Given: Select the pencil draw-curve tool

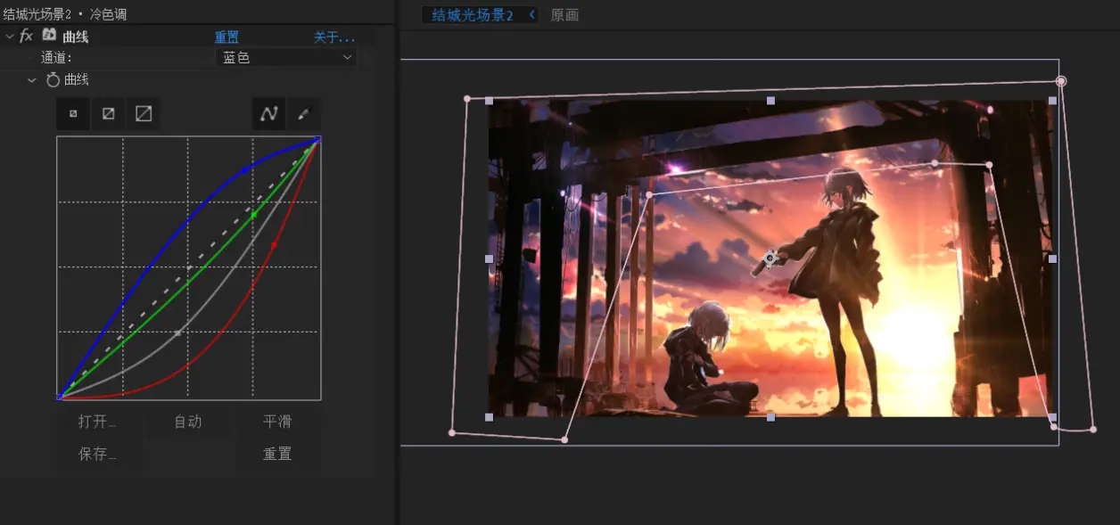Looking at the screenshot, I should click(x=303, y=114).
